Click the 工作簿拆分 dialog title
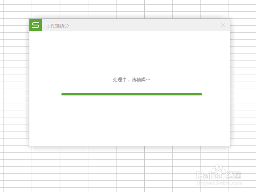Viewport: 256px width, 192px height. point(58,26)
